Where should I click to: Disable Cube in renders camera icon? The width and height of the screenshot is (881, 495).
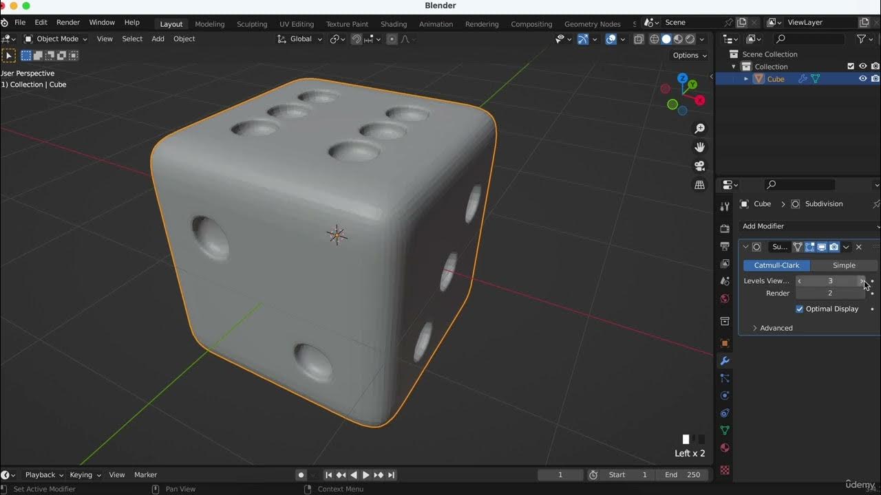click(x=875, y=79)
